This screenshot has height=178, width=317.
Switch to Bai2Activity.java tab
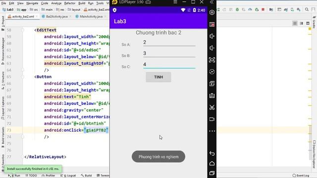pos(56,16)
